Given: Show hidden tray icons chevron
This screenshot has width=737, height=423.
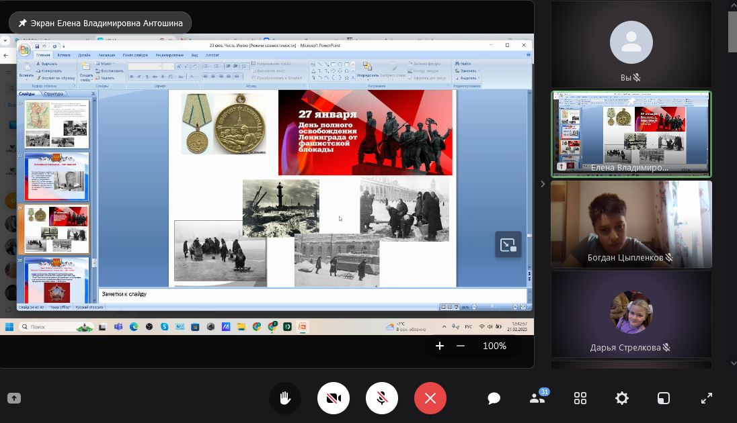Looking at the screenshot, I should (x=444, y=327).
